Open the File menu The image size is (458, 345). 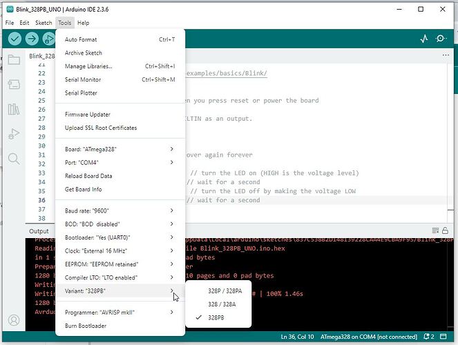pyautogui.click(x=10, y=23)
